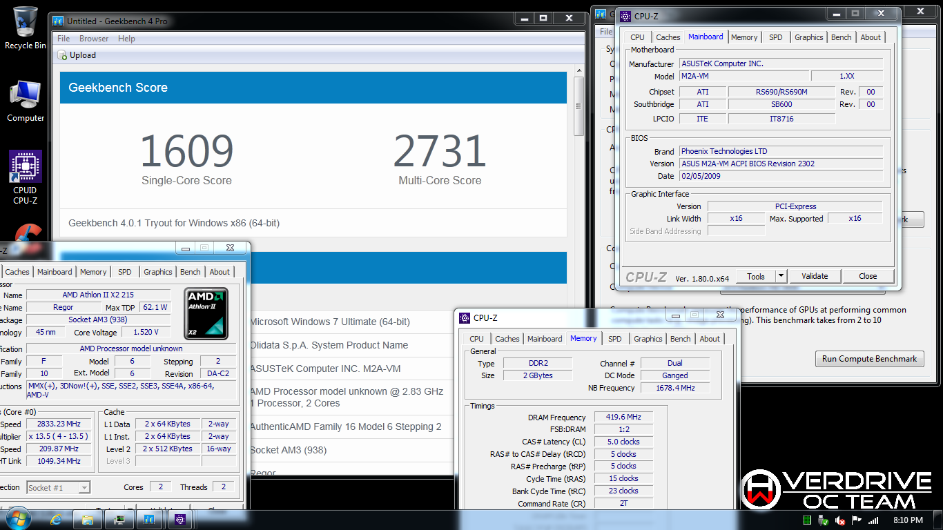Open the Windows Start orb
The width and height of the screenshot is (943, 530).
(x=18, y=518)
